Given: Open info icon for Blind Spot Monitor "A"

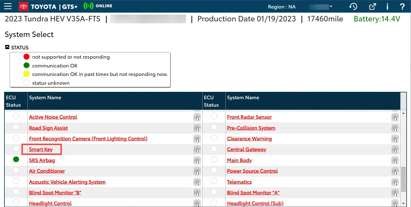Looking at the screenshot, I should point(395,193).
